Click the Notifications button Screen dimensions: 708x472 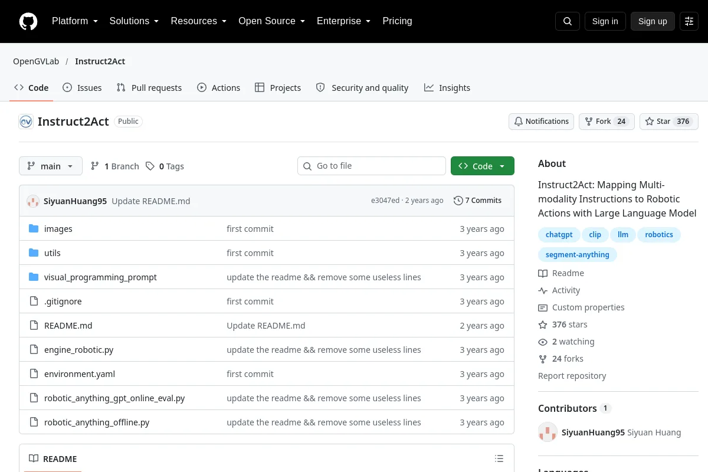coord(541,122)
